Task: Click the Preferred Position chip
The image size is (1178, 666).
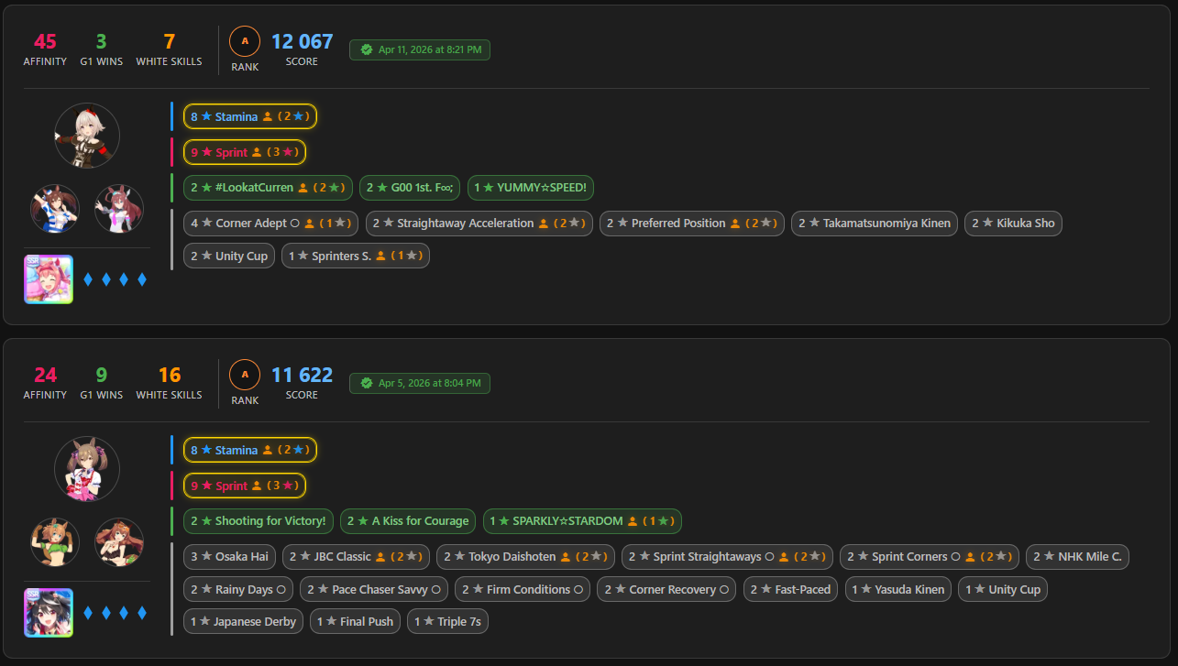Action: (692, 223)
